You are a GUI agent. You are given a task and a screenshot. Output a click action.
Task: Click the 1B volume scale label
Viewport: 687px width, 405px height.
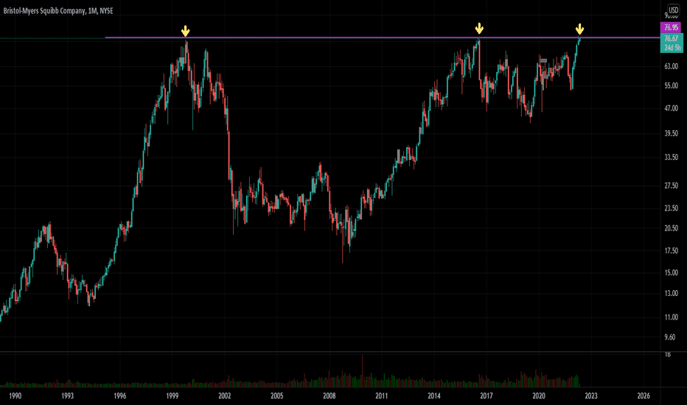point(667,354)
